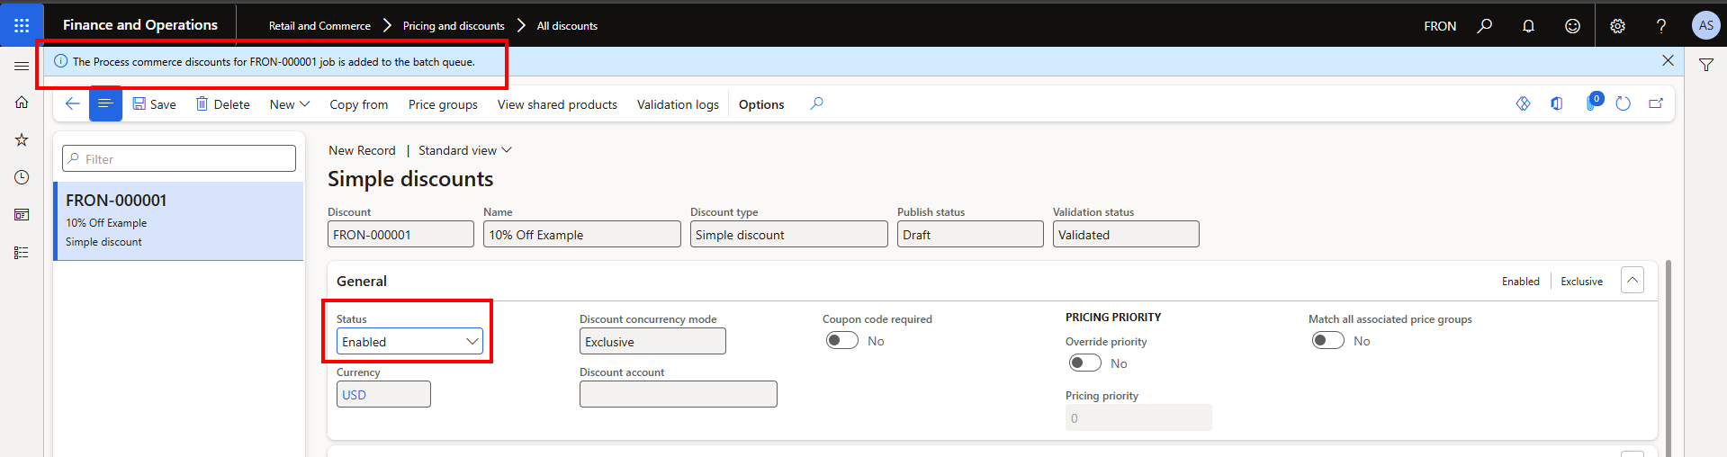This screenshot has height=457, width=1727.
Task: Collapse the General section chevron
Action: (x=1632, y=281)
